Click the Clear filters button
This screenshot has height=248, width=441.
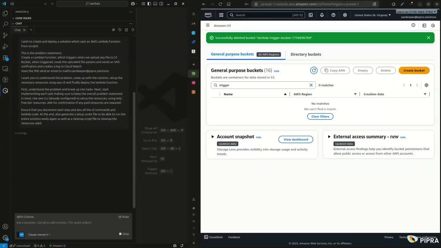[x=320, y=116]
